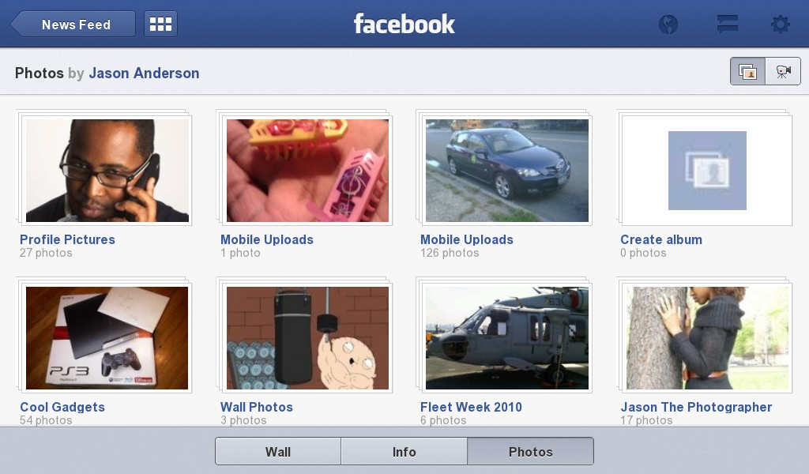This screenshot has width=809, height=474.
Task: Open the grid menu icon
Action: pyautogui.click(x=160, y=24)
